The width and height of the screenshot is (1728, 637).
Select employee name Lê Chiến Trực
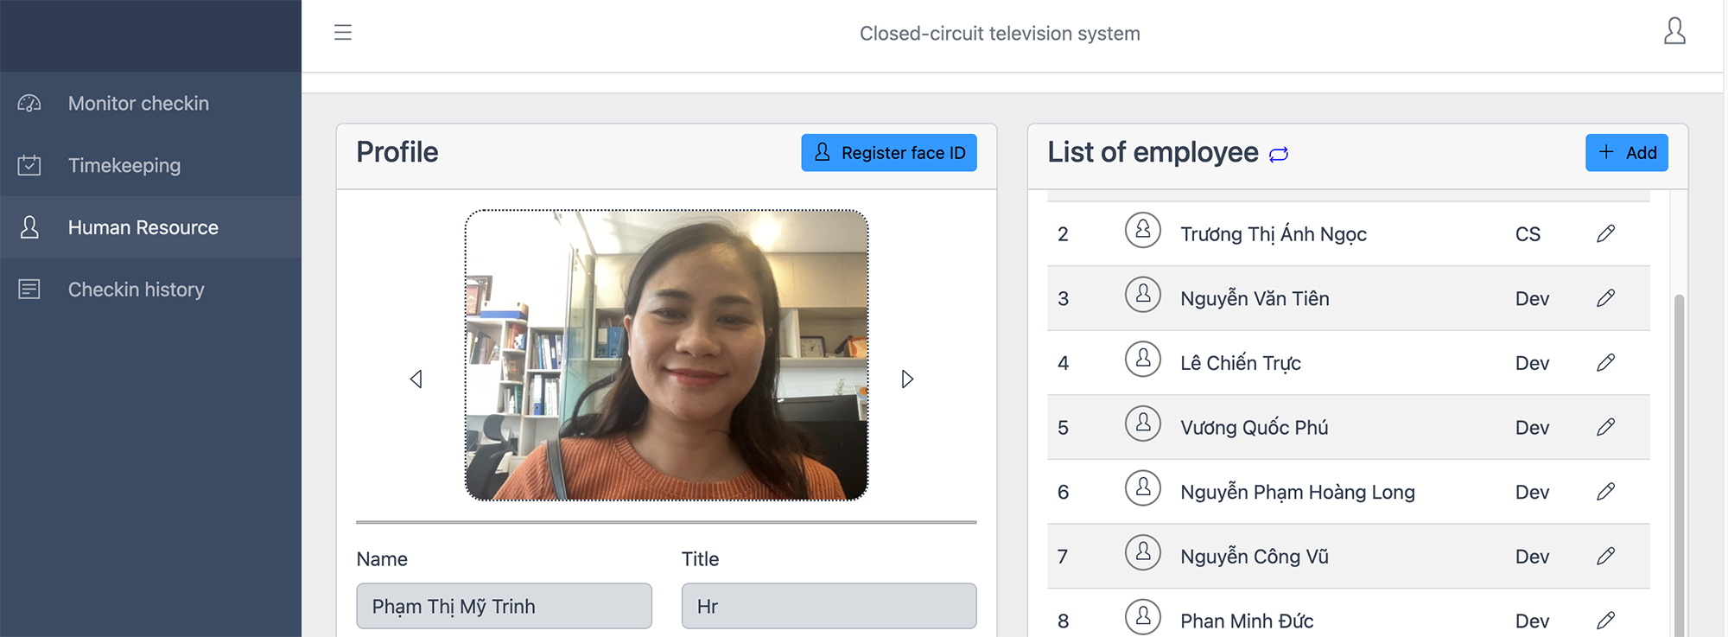(1241, 363)
